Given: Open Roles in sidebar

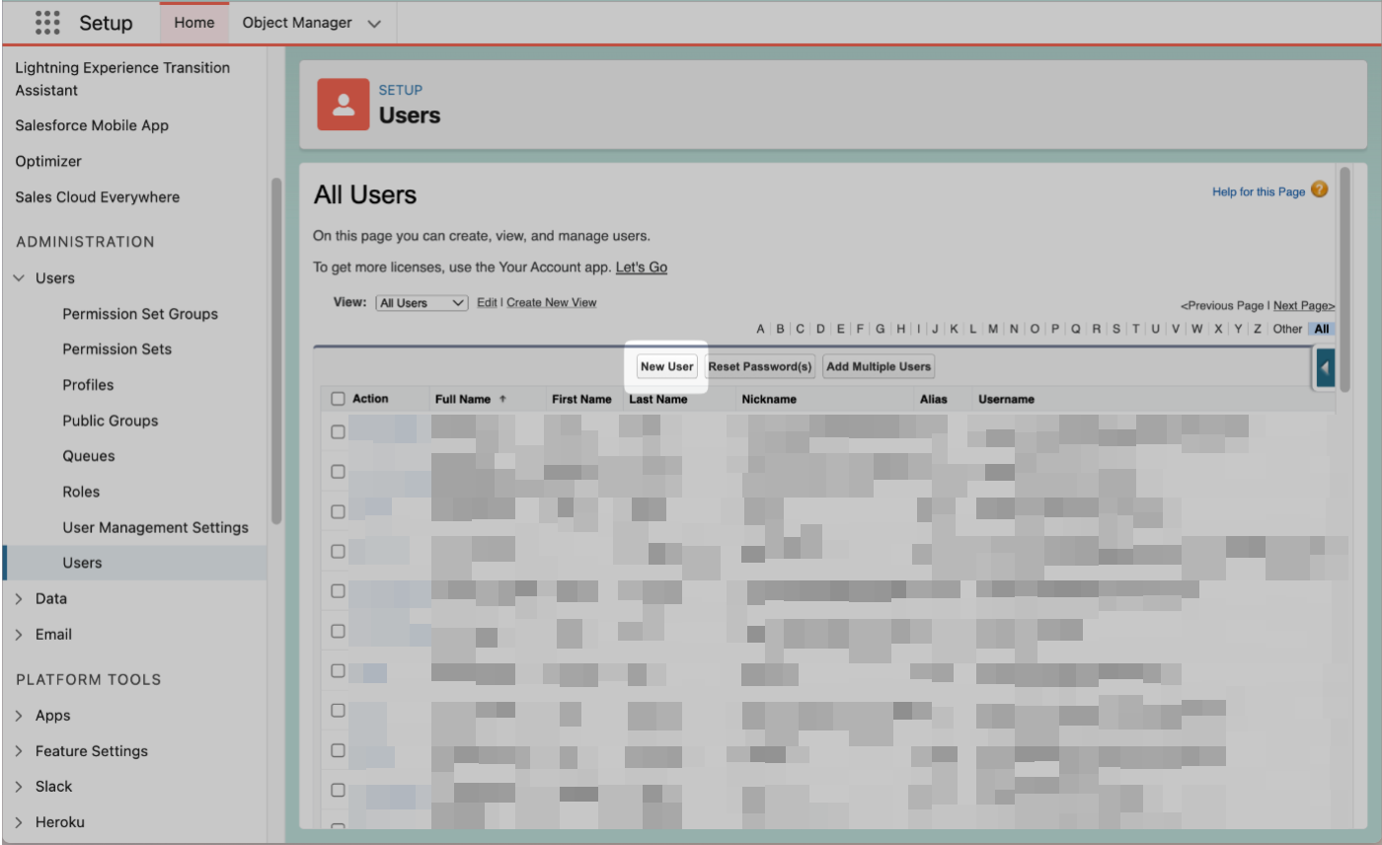Looking at the screenshot, I should [81, 492].
